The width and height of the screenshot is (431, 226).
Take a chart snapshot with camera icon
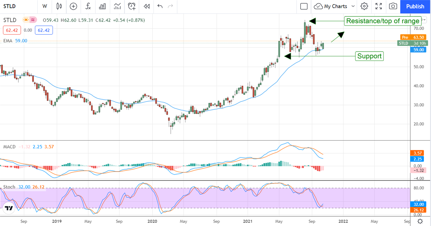pos(393,6)
